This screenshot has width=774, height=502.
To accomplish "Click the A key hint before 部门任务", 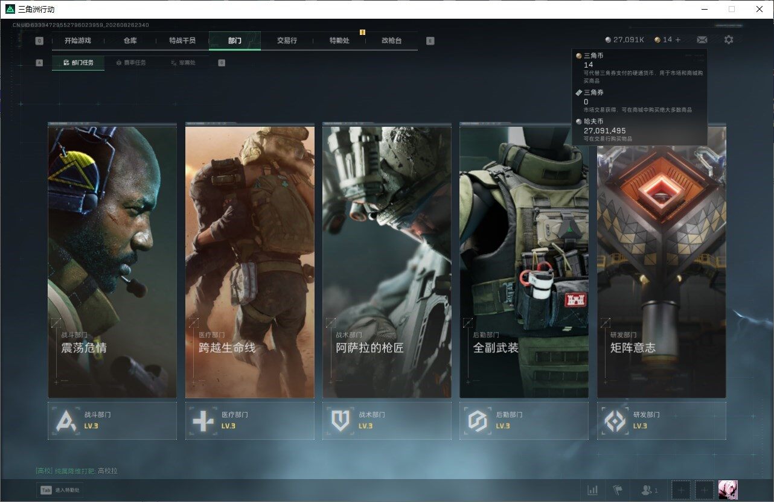I will (39, 63).
